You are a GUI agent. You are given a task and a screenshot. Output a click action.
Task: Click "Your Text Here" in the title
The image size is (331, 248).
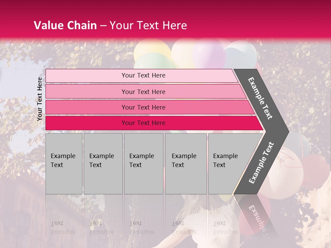tap(148, 25)
